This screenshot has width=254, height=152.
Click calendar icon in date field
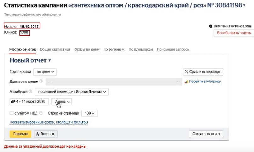(13, 102)
